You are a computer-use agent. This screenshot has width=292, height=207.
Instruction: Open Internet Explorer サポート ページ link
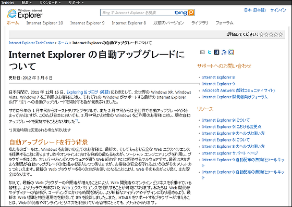point(230,153)
